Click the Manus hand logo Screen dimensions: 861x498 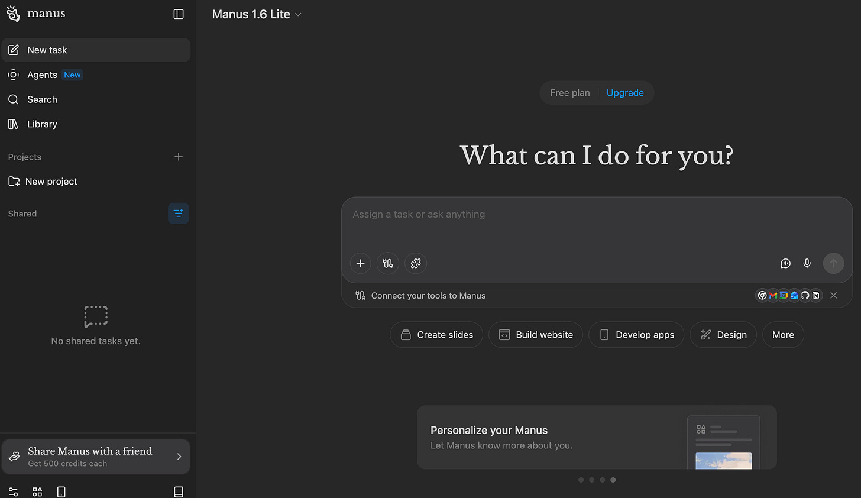point(13,14)
